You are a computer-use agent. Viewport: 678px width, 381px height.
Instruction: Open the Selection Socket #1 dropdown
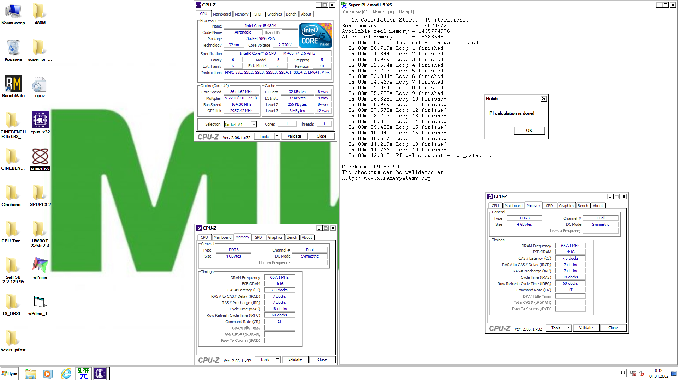[254, 124]
